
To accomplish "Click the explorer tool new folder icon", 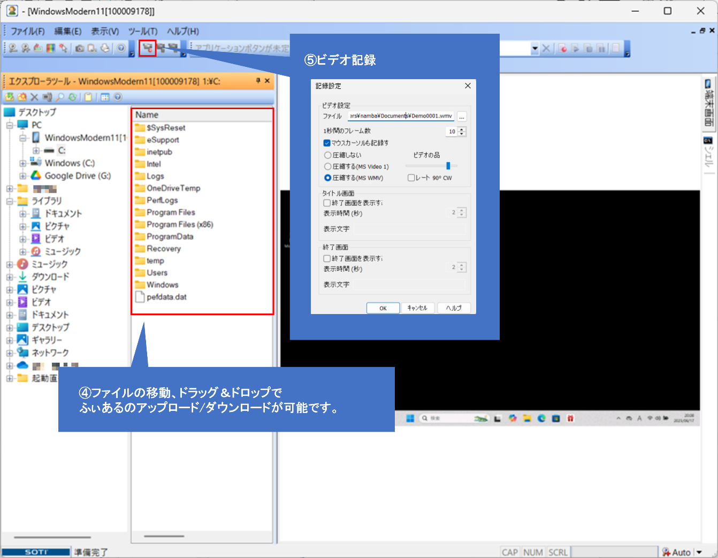I will tap(22, 97).
